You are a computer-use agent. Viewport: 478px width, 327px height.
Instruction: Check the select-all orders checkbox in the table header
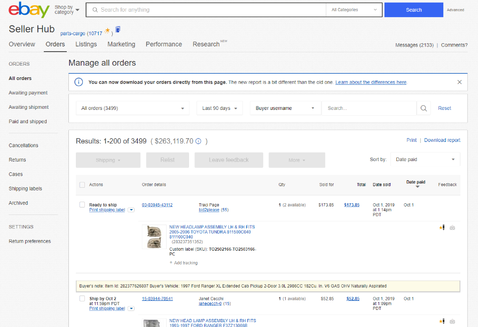pos(82,185)
